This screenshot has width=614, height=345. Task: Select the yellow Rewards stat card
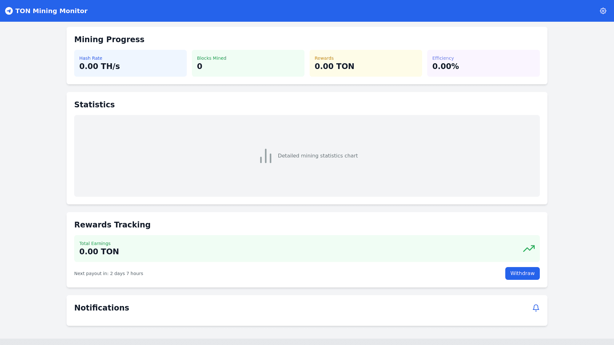pyautogui.click(x=366, y=63)
